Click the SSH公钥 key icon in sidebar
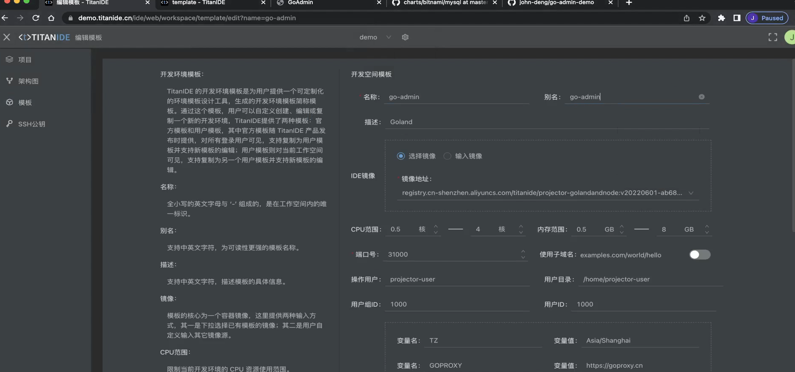This screenshot has height=372, width=795. pos(9,123)
